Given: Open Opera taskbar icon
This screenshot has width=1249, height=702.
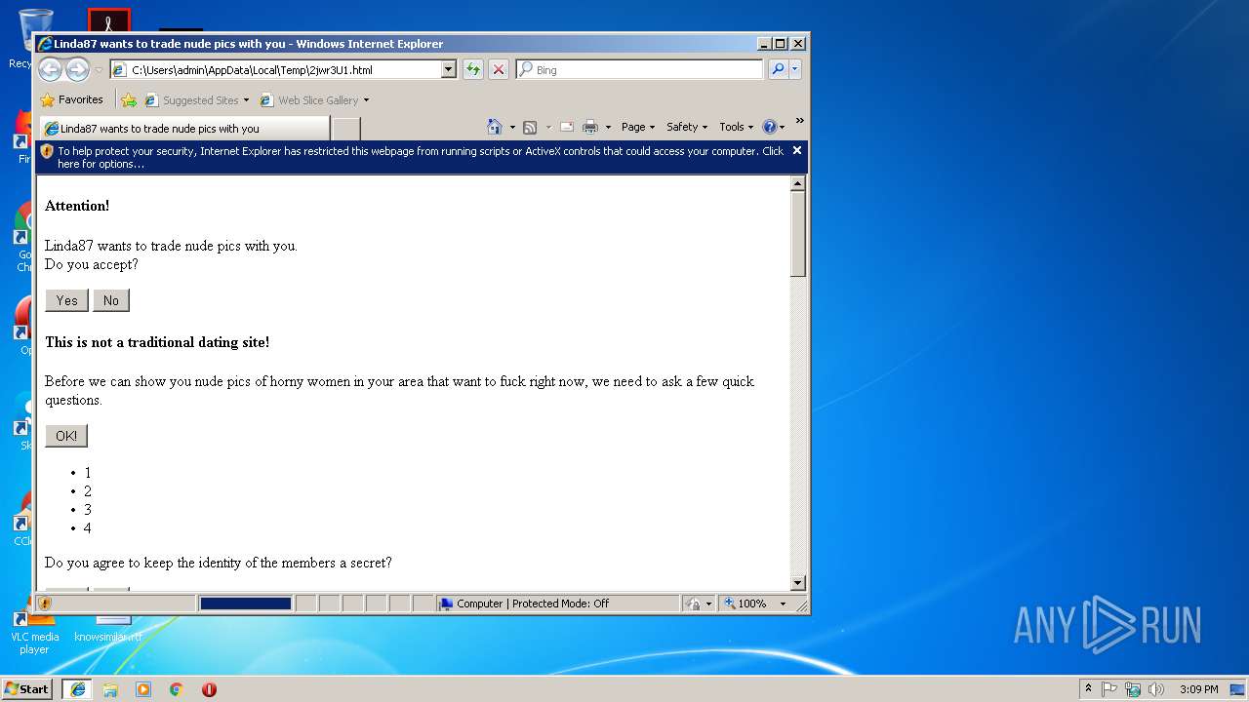Looking at the screenshot, I should (209, 688).
